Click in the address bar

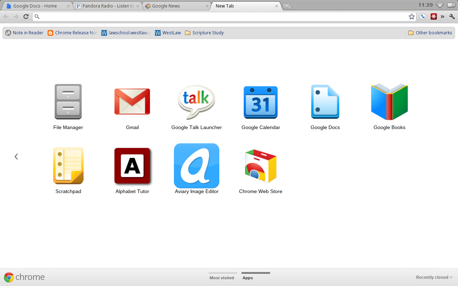(x=224, y=16)
